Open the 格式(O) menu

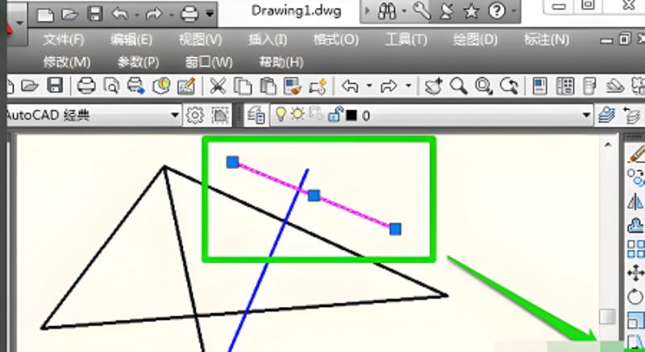coord(335,39)
